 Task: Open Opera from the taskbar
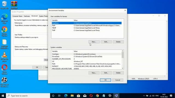pos(91,96)
